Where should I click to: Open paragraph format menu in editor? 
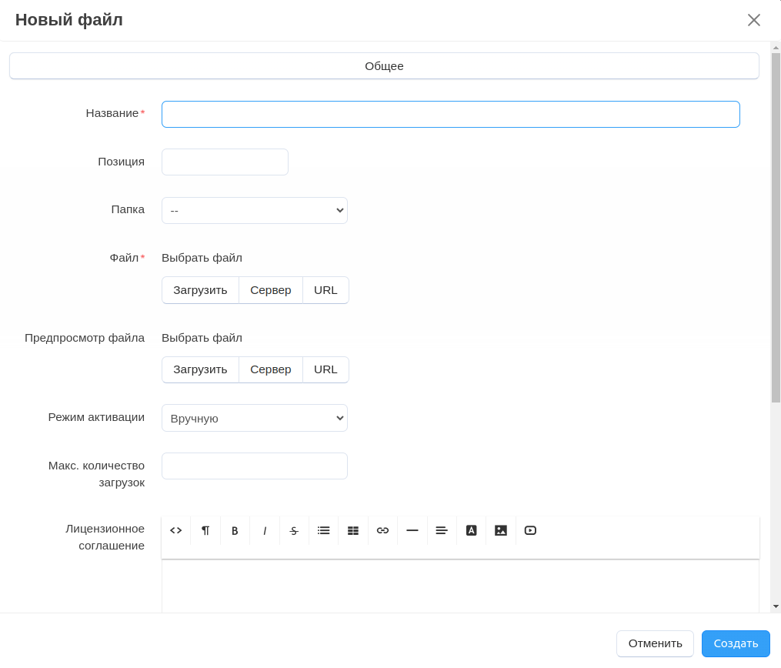coord(205,530)
